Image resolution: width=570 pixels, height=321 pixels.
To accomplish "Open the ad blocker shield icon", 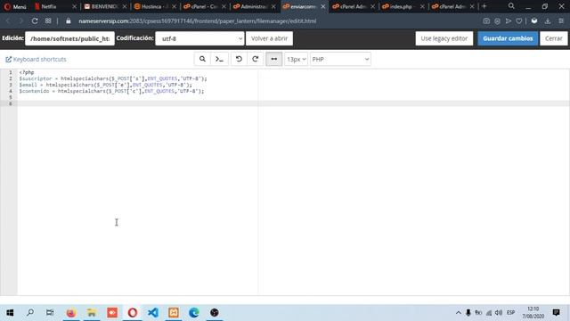I will click(497, 21).
